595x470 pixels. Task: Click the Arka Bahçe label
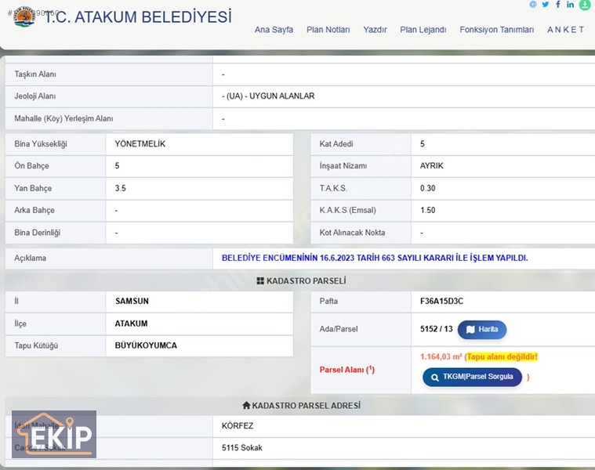pos(34,211)
